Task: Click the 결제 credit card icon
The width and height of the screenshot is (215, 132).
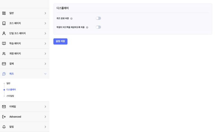Action: pos(4,64)
